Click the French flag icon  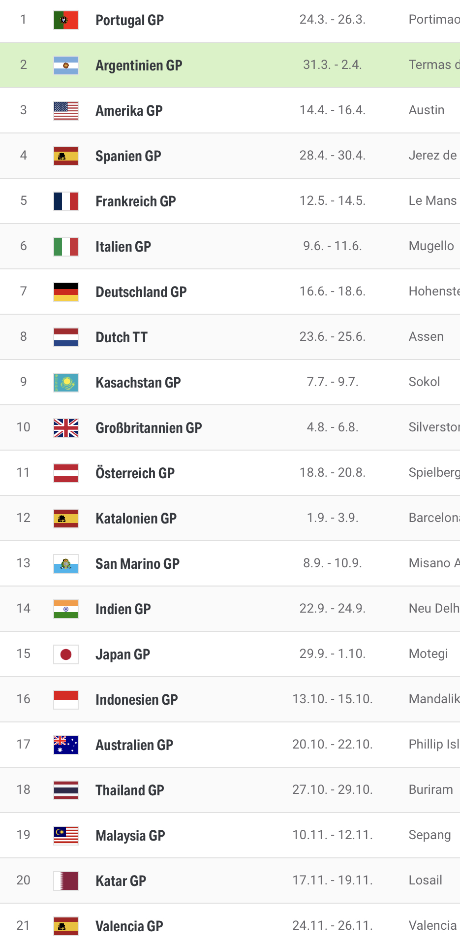point(66,201)
